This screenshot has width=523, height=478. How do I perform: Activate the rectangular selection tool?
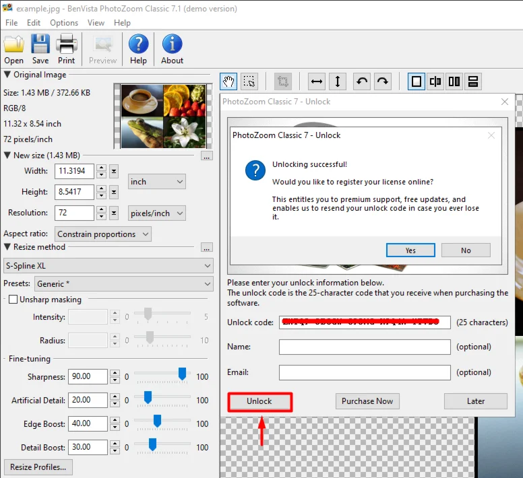[249, 81]
